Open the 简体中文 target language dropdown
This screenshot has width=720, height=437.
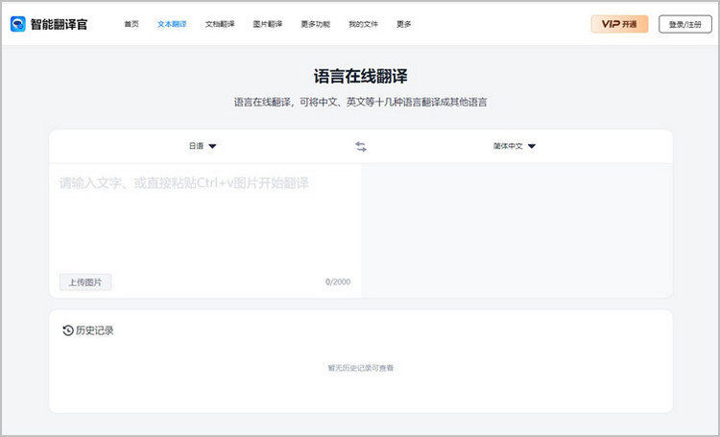(x=515, y=146)
